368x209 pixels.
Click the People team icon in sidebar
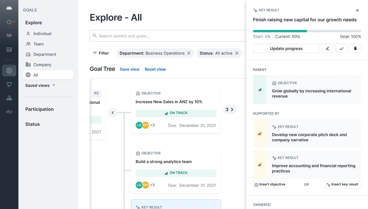click(9, 35)
